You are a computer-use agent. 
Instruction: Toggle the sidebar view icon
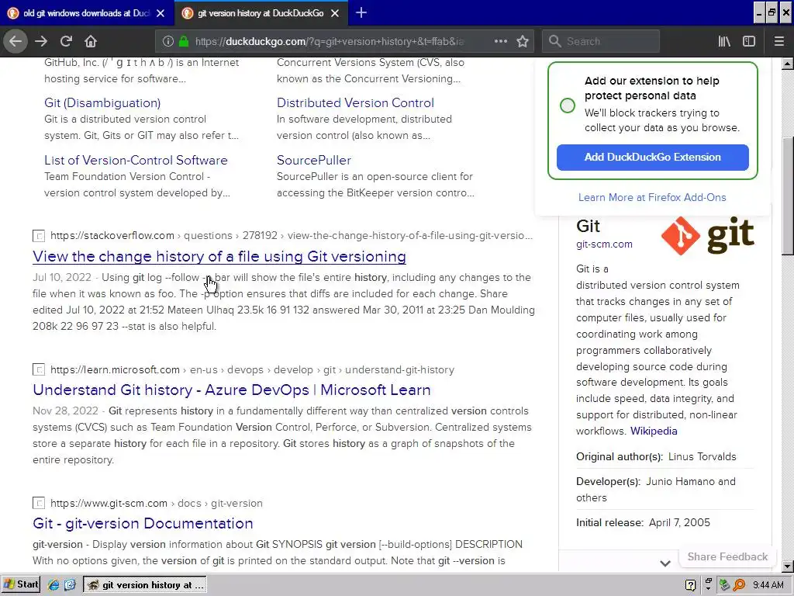coord(749,41)
